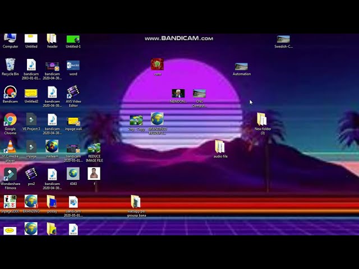Open the header folder
359x269 pixels.
(52, 41)
